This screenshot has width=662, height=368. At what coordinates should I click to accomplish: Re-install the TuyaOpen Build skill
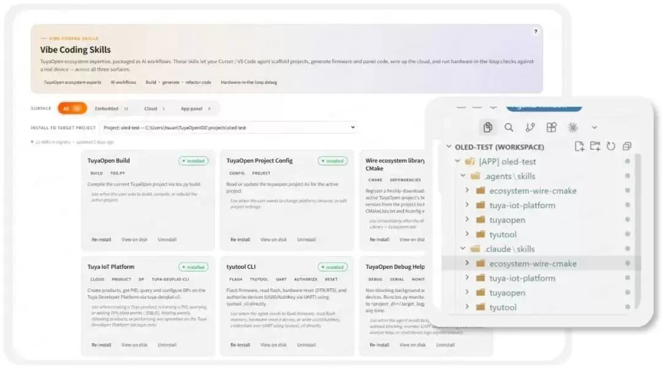(101, 239)
